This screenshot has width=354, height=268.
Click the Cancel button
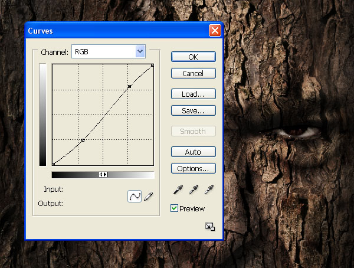pos(193,74)
